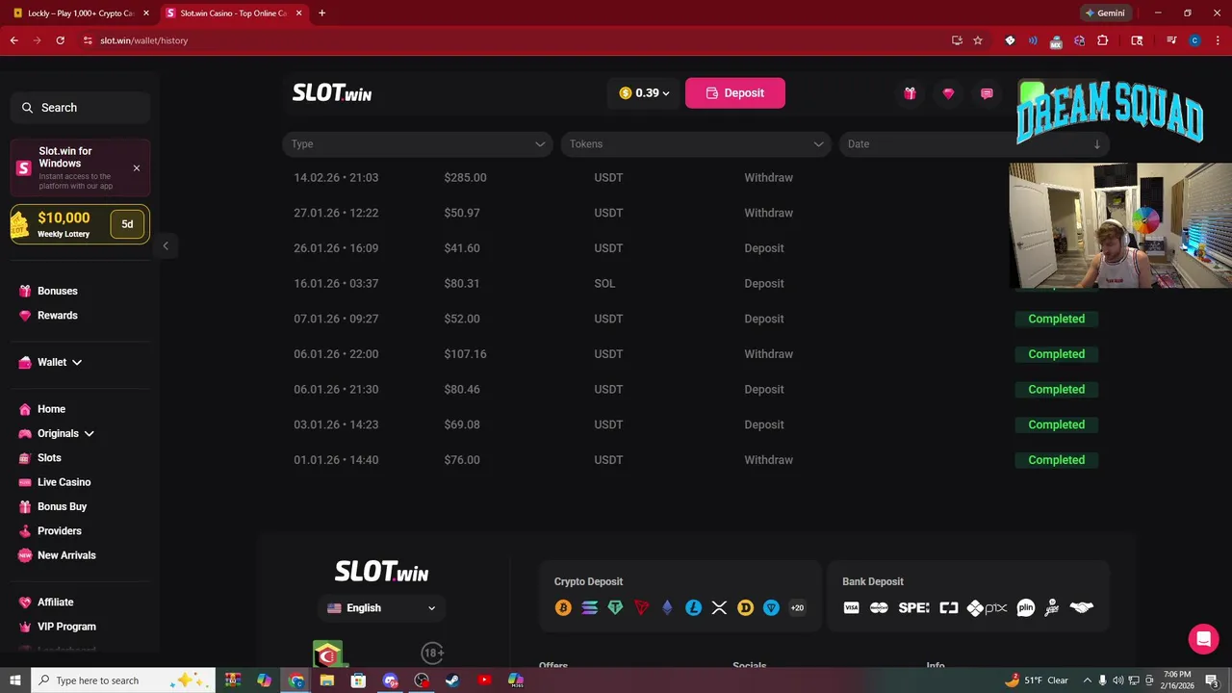Click the SOL token in 16.01.26 row
Image resolution: width=1232 pixels, height=693 pixels.
[604, 284]
